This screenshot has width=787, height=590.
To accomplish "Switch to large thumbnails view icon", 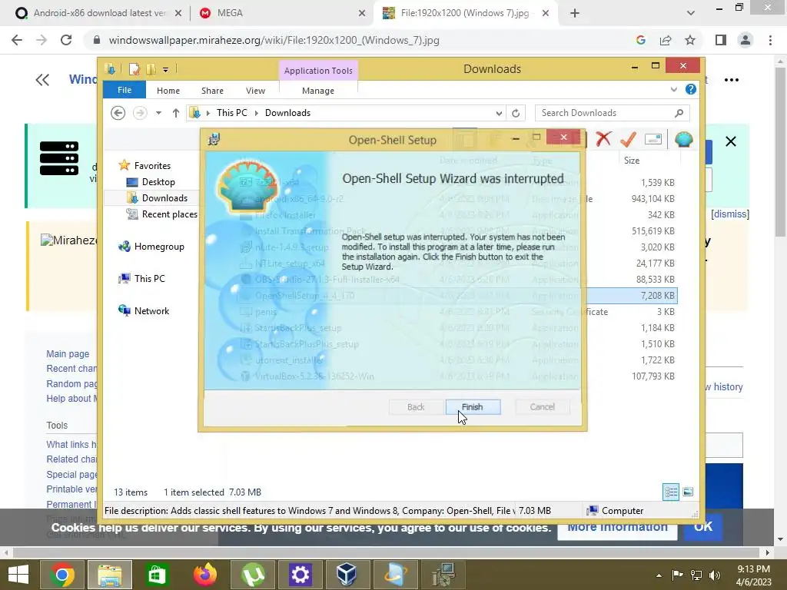I will (688, 492).
